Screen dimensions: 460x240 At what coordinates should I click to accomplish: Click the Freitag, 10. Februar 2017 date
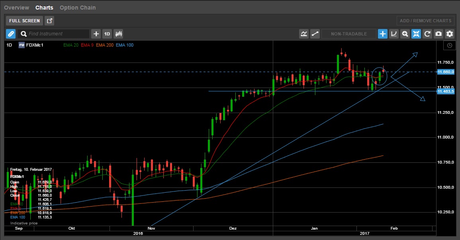click(31, 170)
